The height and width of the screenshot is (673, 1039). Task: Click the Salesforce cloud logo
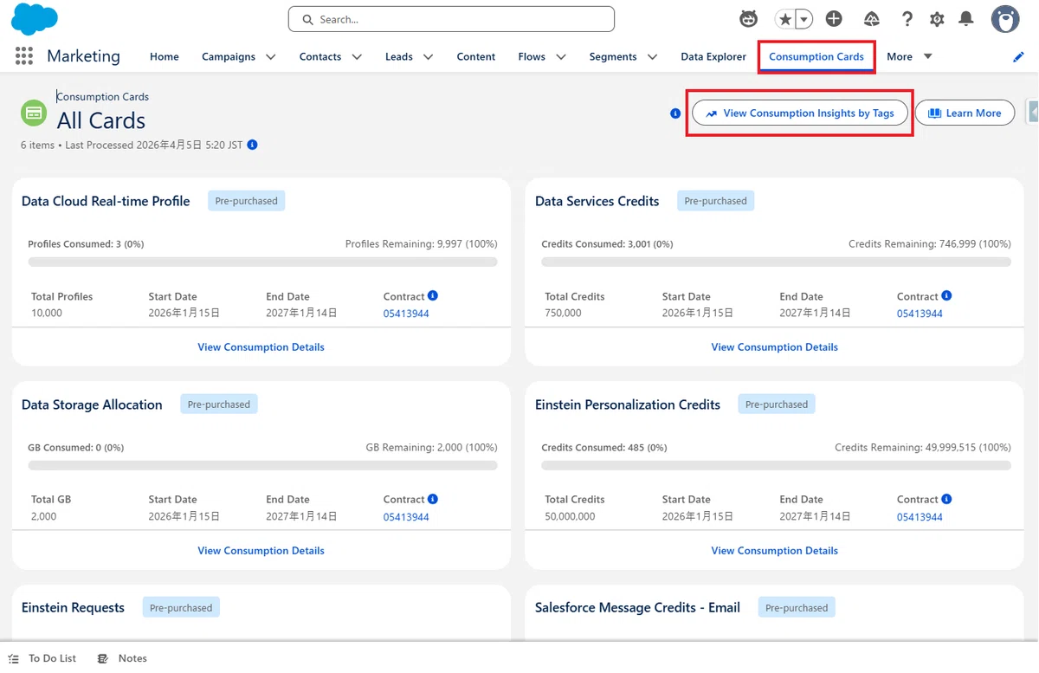point(35,18)
